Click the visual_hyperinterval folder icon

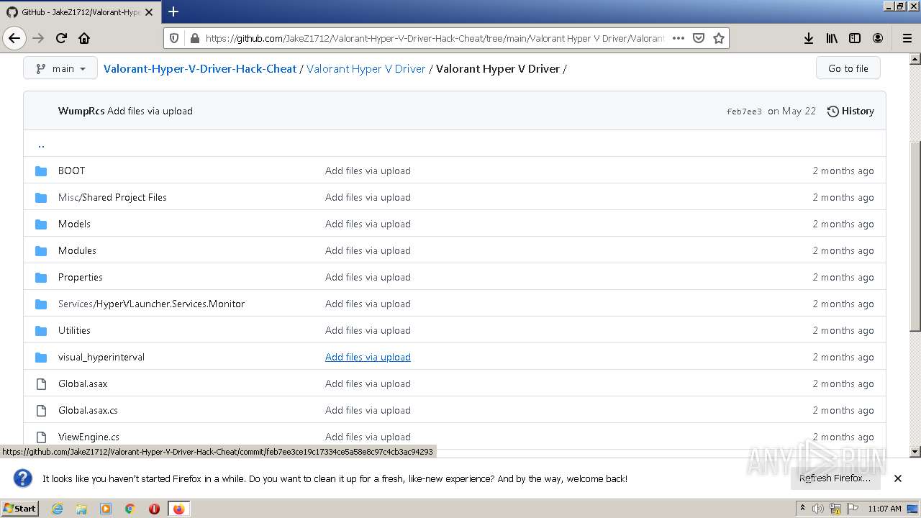(x=41, y=357)
